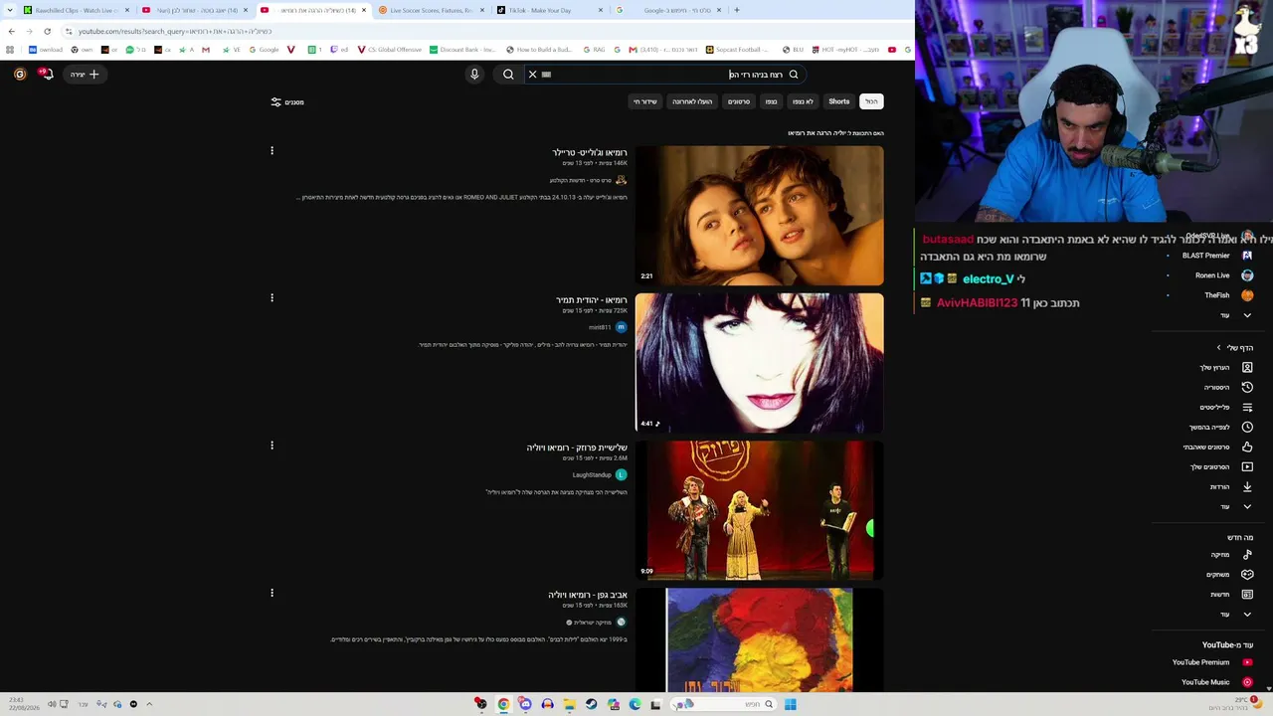This screenshot has height=716, width=1273.
Task: Select the לא נצפו (Unwatched) filter chip
Action: point(803,101)
